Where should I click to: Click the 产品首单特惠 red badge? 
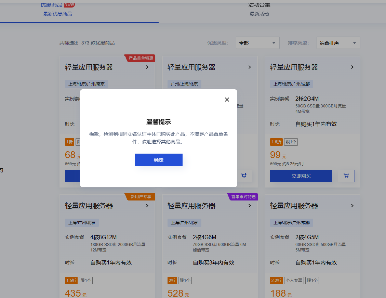click(140, 58)
